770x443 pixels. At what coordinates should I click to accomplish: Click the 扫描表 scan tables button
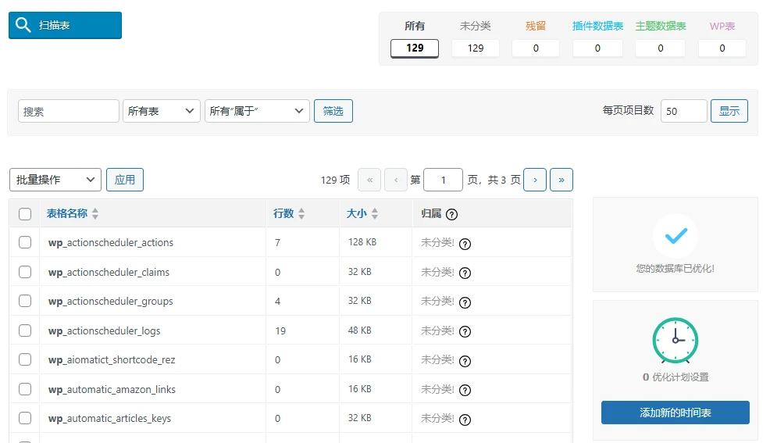tap(65, 25)
